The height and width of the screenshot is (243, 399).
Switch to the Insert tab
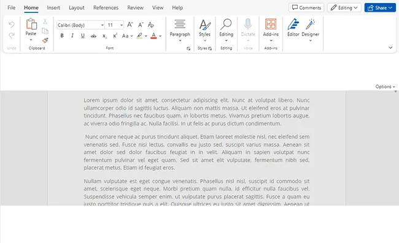coord(53,7)
